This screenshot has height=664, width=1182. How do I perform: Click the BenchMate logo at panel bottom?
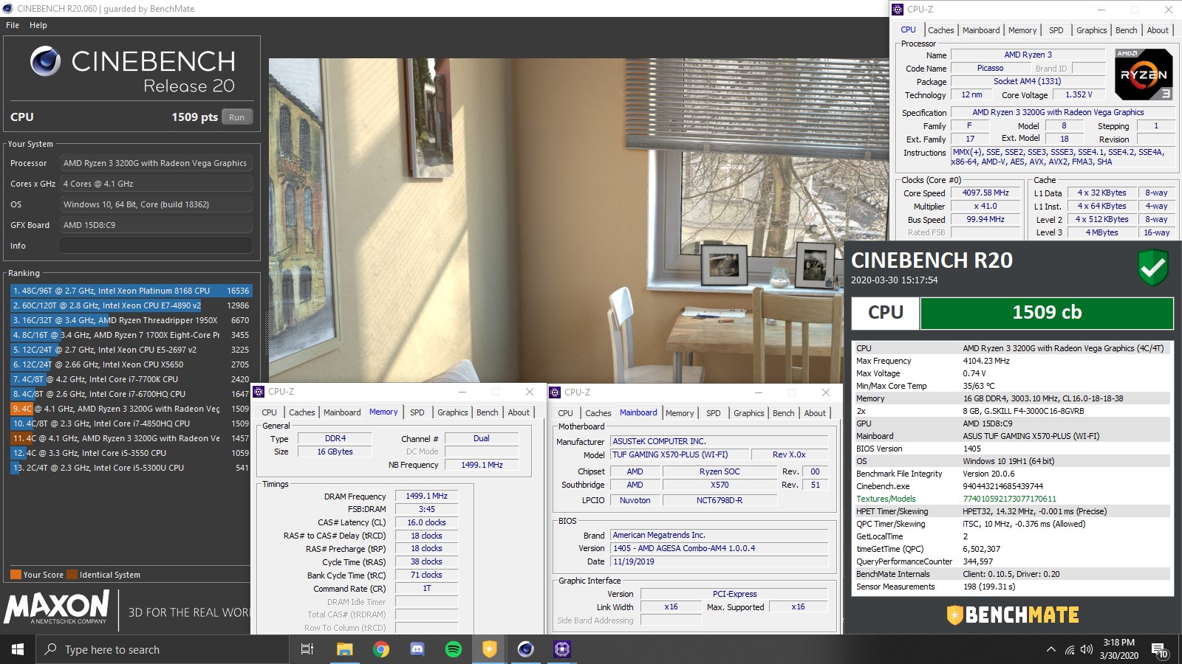1013,615
